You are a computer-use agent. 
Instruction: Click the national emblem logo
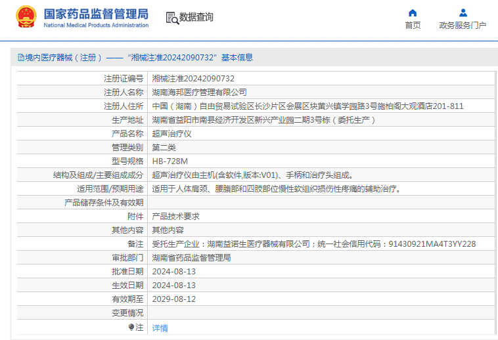pos(26,17)
